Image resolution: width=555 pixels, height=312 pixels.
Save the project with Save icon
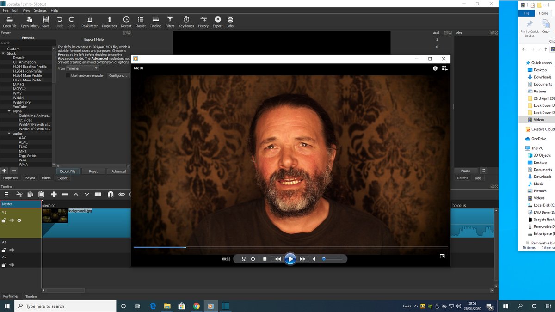click(x=46, y=22)
